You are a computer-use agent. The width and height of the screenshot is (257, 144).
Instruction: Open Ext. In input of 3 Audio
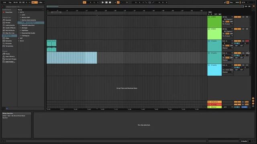click(x=228, y=41)
